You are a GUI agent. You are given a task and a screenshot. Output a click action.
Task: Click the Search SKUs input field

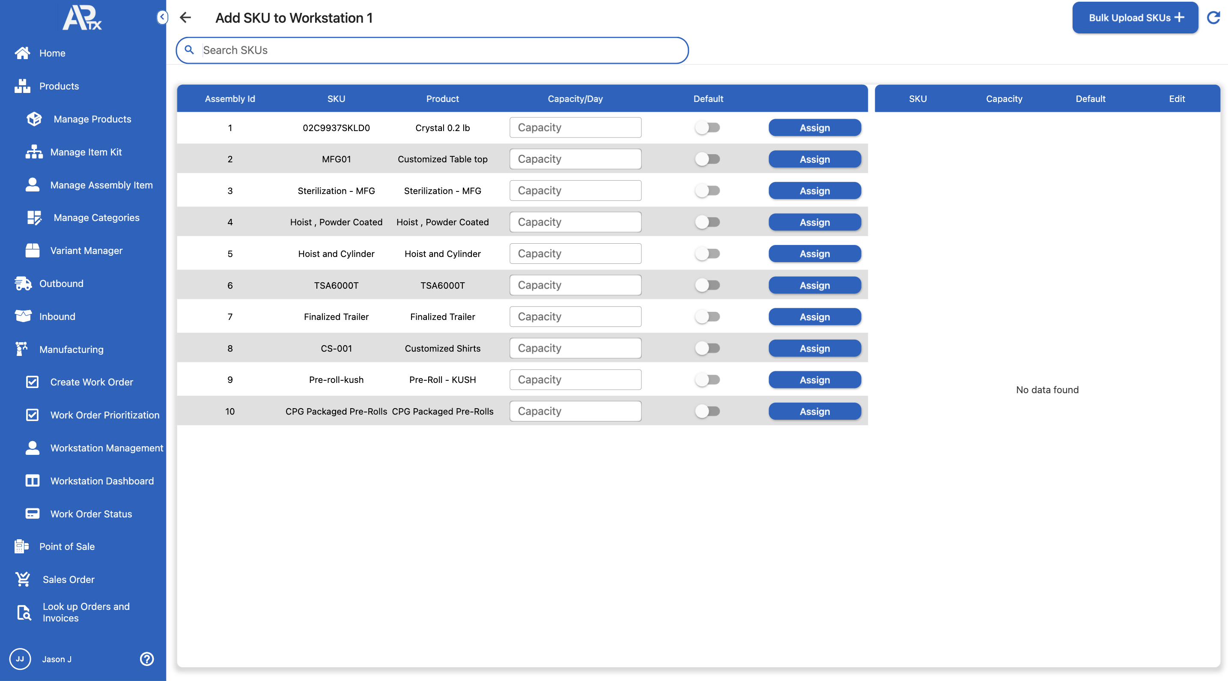(x=438, y=50)
